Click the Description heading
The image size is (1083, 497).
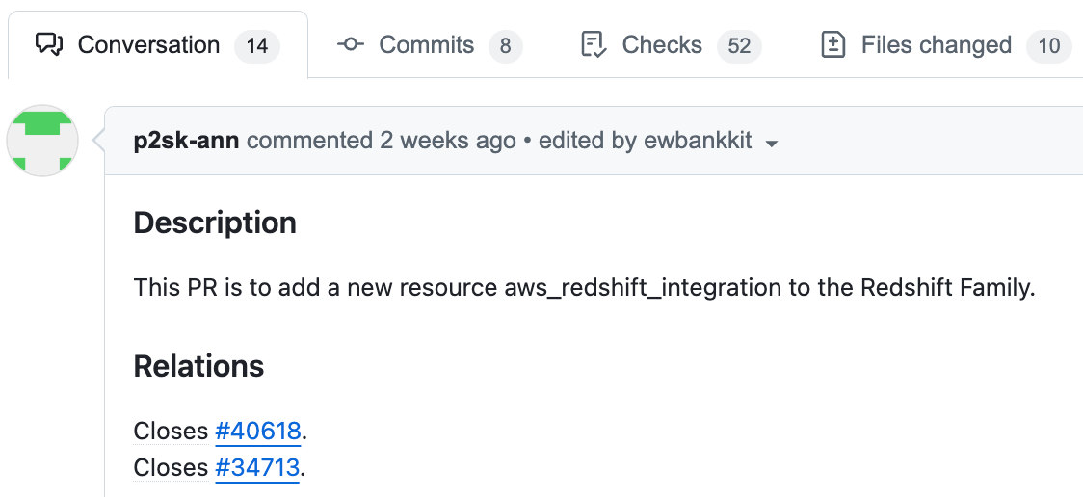tap(215, 222)
